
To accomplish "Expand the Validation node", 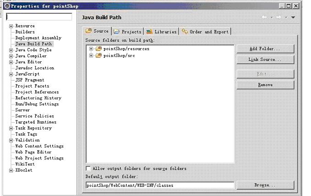I will click(x=11, y=141).
